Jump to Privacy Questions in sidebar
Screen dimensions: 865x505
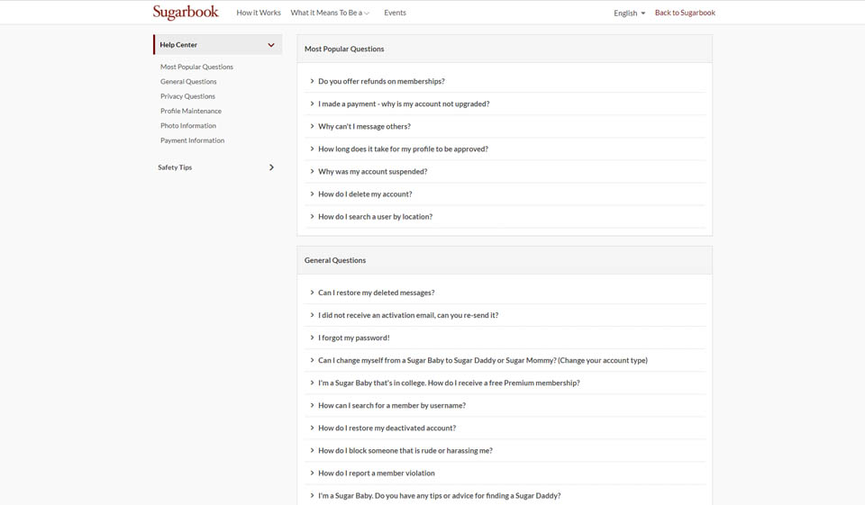(187, 96)
